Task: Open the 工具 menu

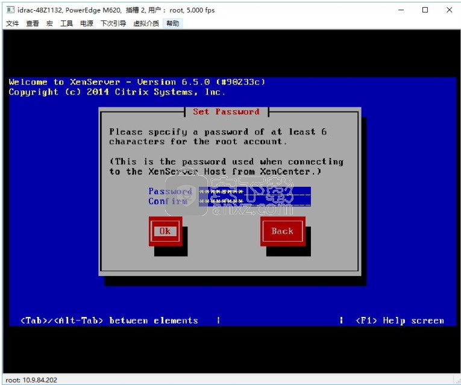Action: point(66,23)
